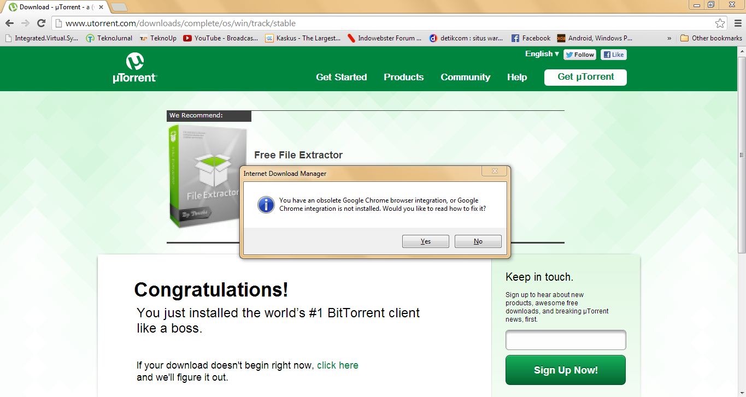Bookmark this page with the star icon
The width and height of the screenshot is (746, 397).
720,23
